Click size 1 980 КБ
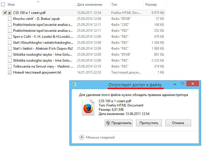 [158, 49]
